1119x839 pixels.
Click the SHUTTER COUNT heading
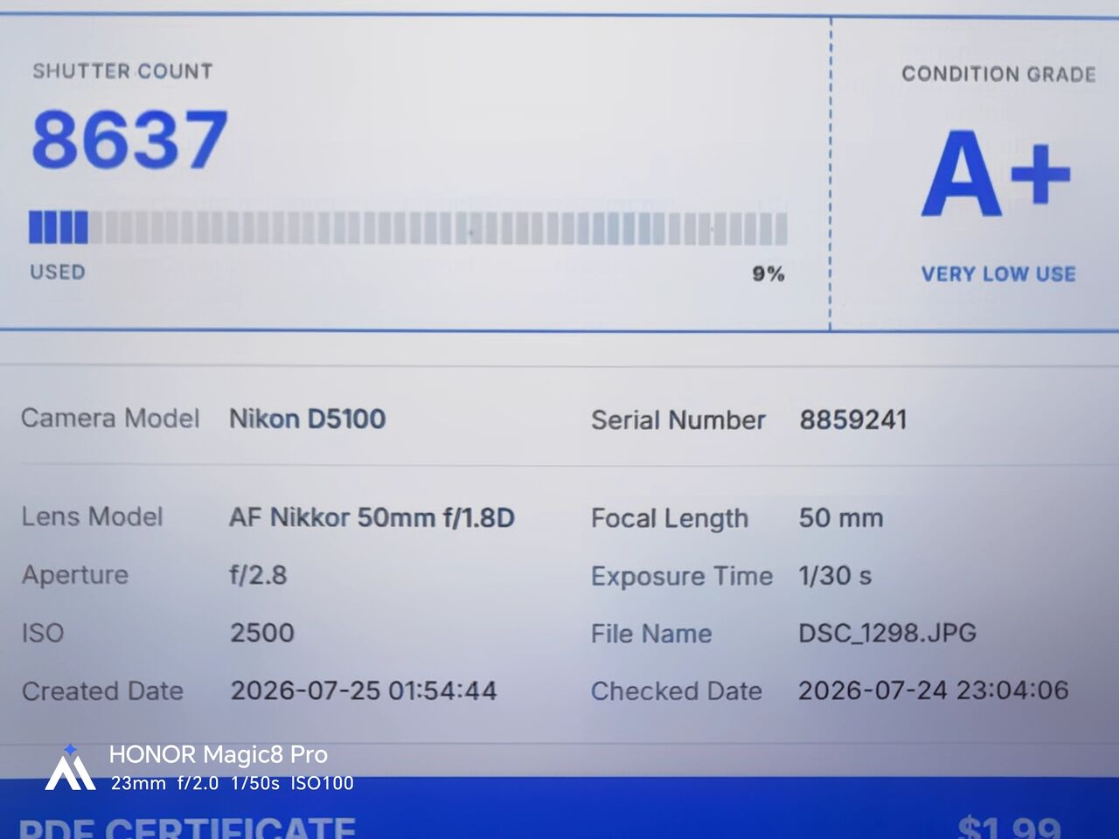coord(122,72)
